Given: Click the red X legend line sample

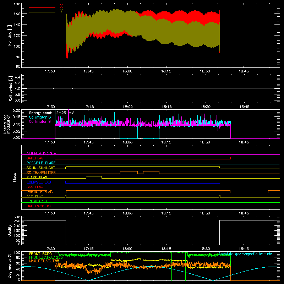Looking at the screenshot, I should (x=42, y=7).
